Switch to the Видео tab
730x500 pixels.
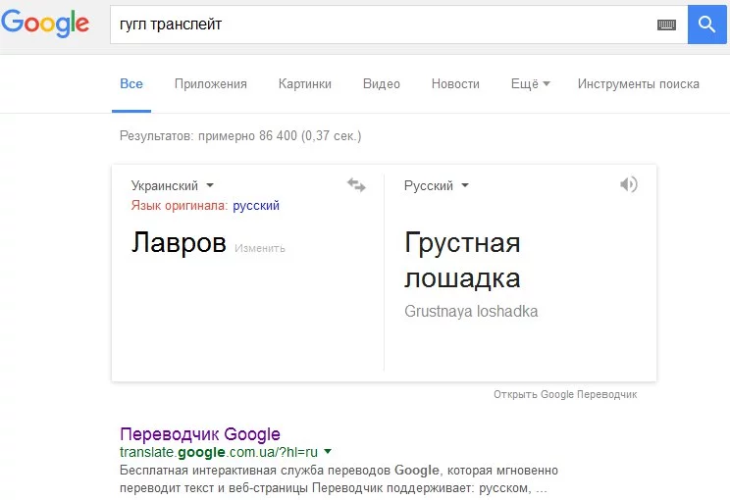tap(381, 84)
